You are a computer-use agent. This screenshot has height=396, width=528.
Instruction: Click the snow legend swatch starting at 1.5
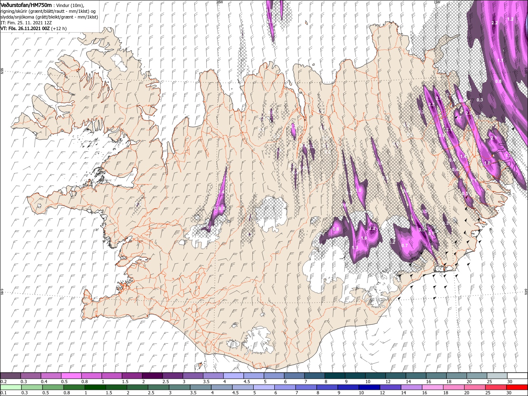tap(132, 376)
